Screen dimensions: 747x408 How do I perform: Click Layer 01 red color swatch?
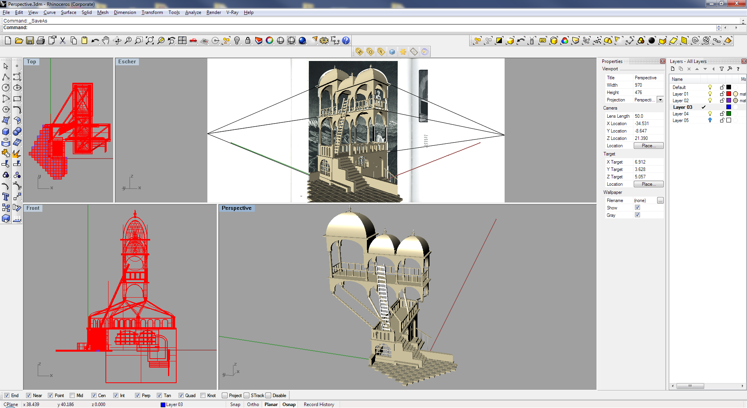pos(729,94)
